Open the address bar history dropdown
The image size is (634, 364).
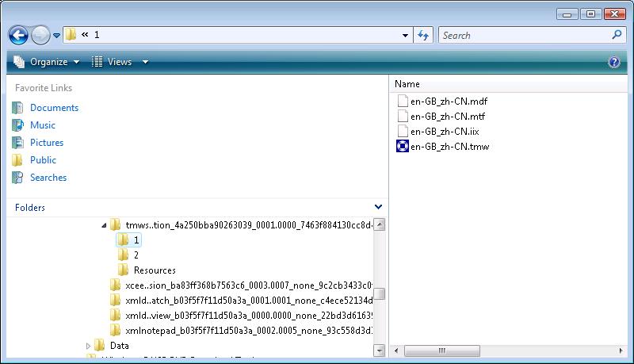coord(406,35)
